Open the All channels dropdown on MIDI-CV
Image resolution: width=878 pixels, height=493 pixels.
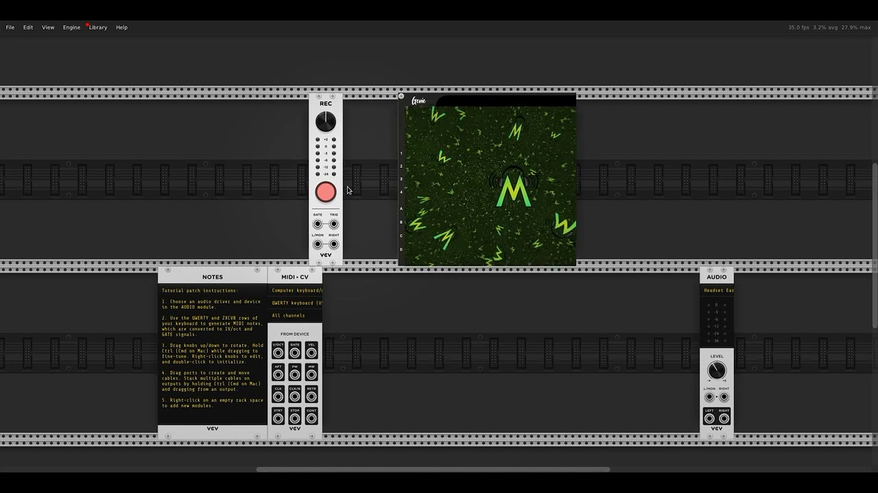coord(295,316)
